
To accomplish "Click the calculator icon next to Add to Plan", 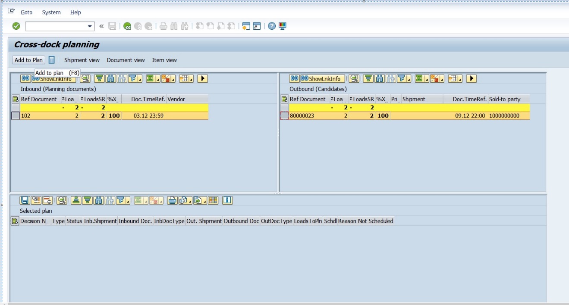I will [52, 60].
